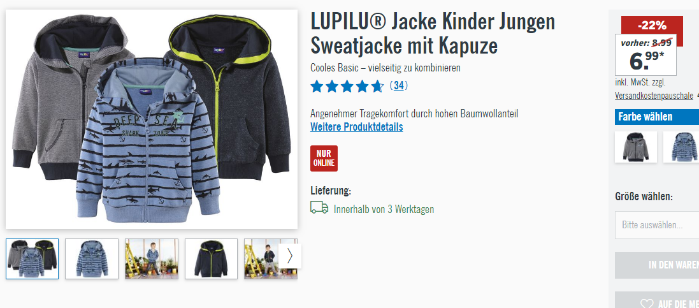Open the 34 reviews link
Image resolution: width=699 pixels, height=308 pixels.
pyautogui.click(x=398, y=85)
